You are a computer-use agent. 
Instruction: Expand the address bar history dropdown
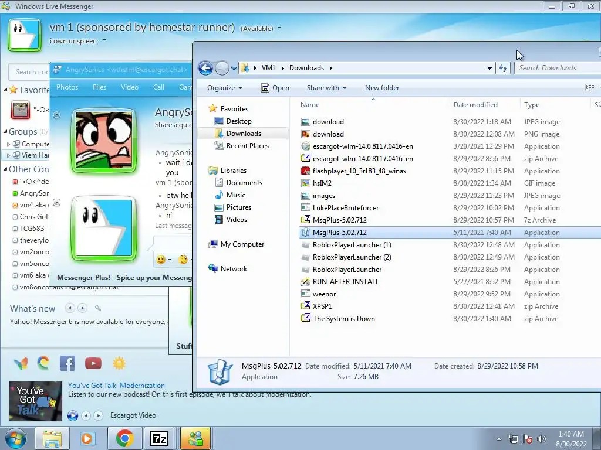(x=489, y=68)
